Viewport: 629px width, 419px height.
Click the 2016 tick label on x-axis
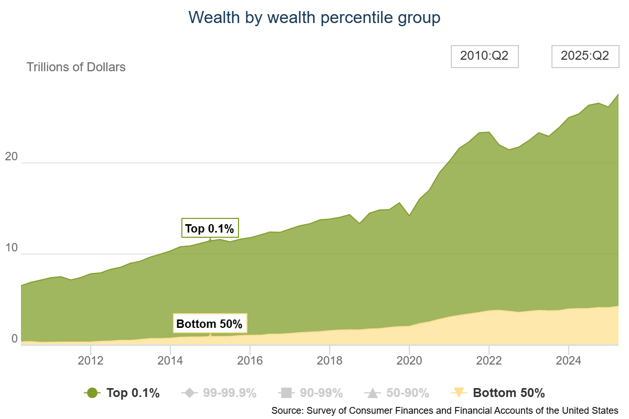(x=250, y=361)
